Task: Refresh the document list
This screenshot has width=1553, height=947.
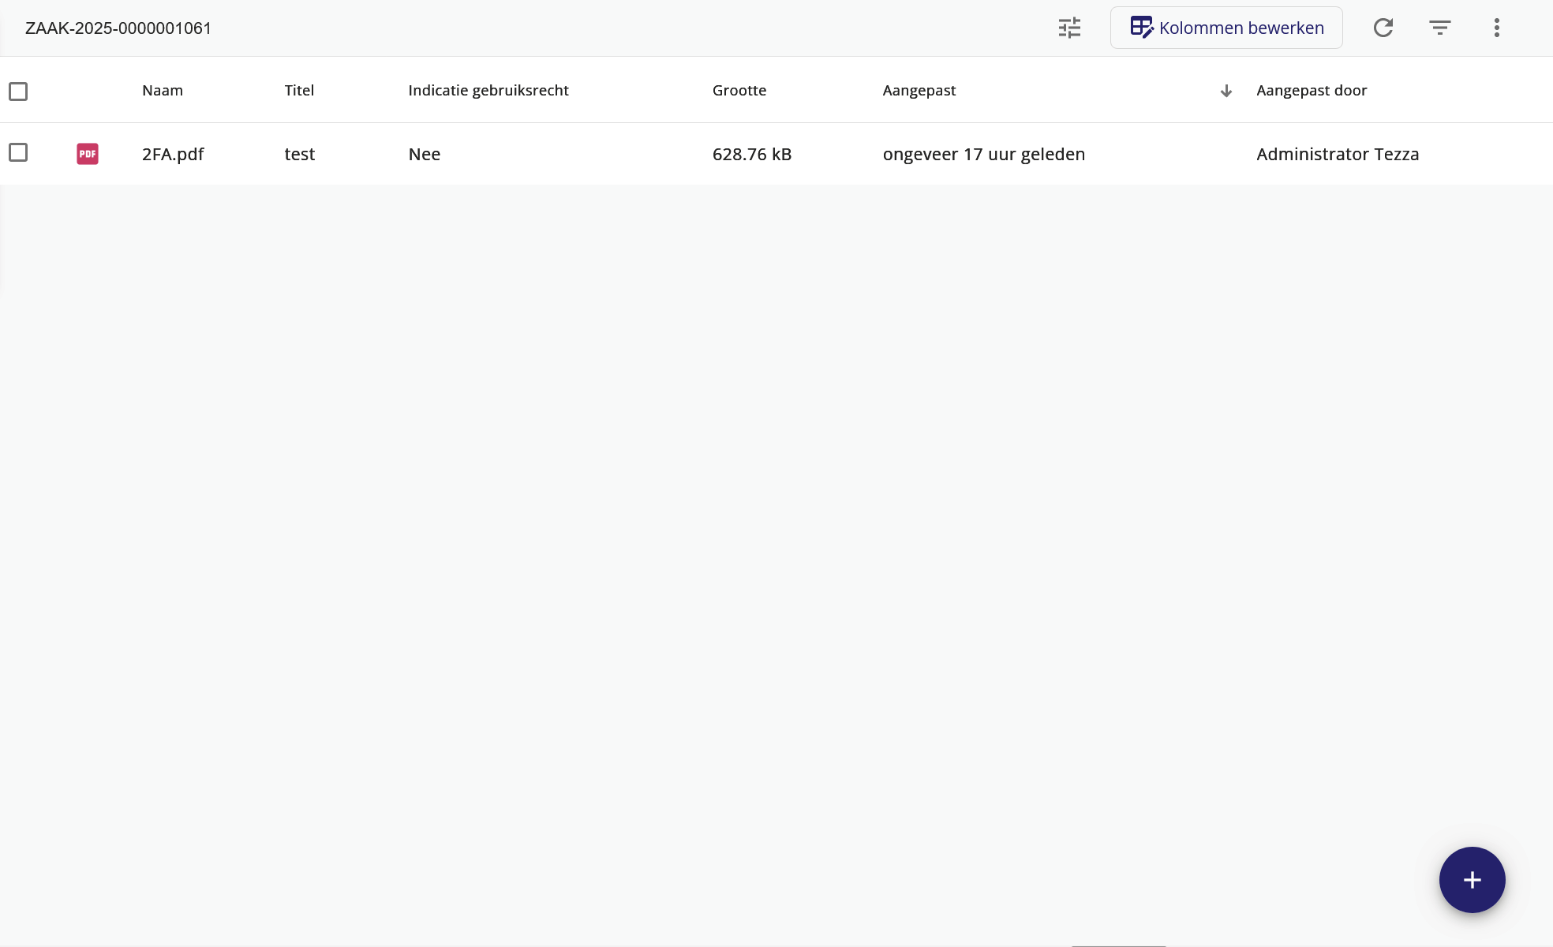Action: pyautogui.click(x=1383, y=28)
